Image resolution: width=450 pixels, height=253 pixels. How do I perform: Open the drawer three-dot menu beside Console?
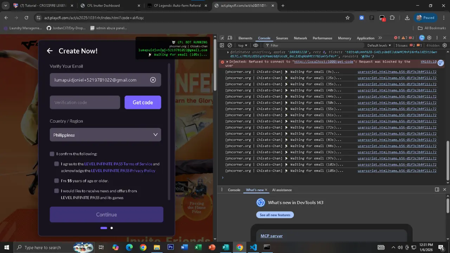click(x=222, y=190)
